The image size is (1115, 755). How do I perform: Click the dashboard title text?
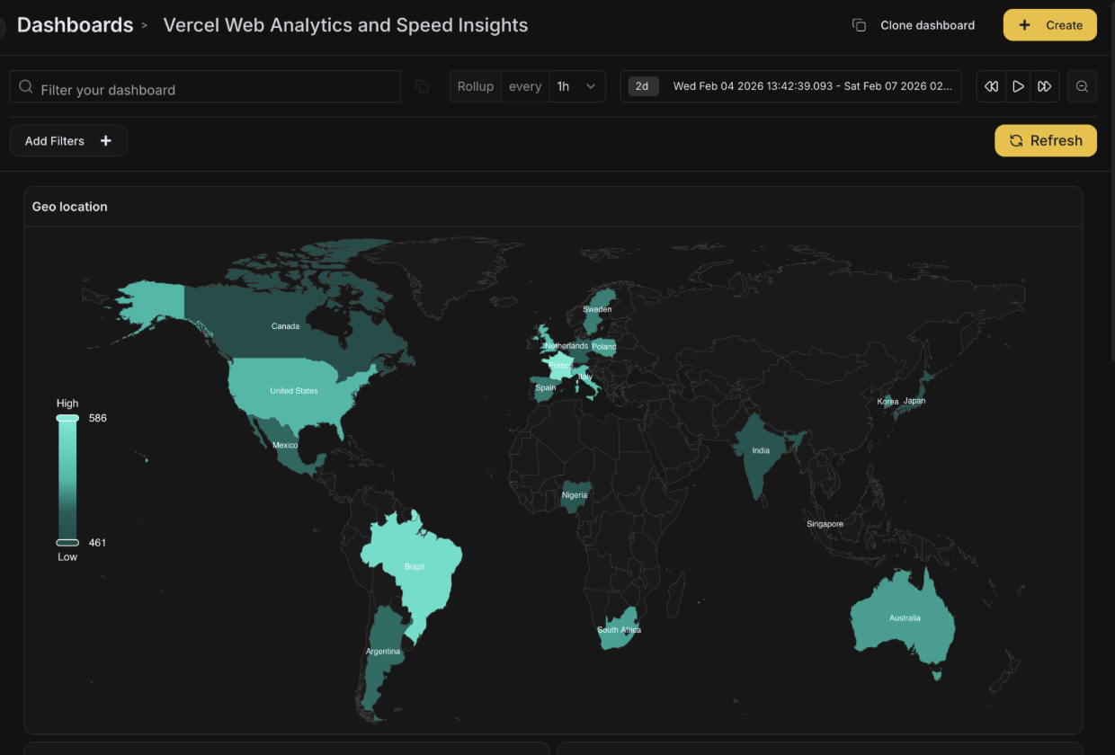pos(345,25)
